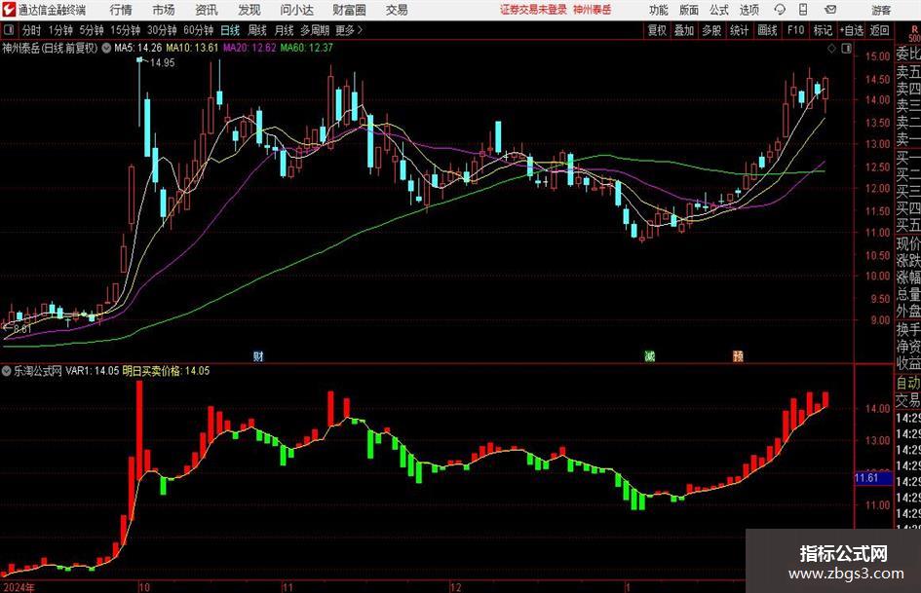Switch to 月线 monthly period
This screenshot has width=921, height=593.
(x=284, y=30)
